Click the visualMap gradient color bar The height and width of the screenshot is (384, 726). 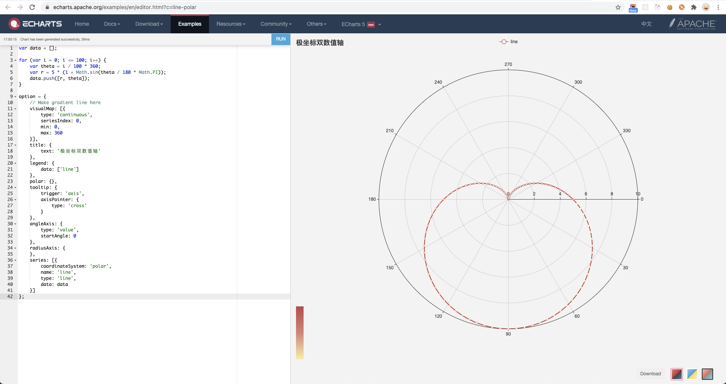pyautogui.click(x=300, y=332)
